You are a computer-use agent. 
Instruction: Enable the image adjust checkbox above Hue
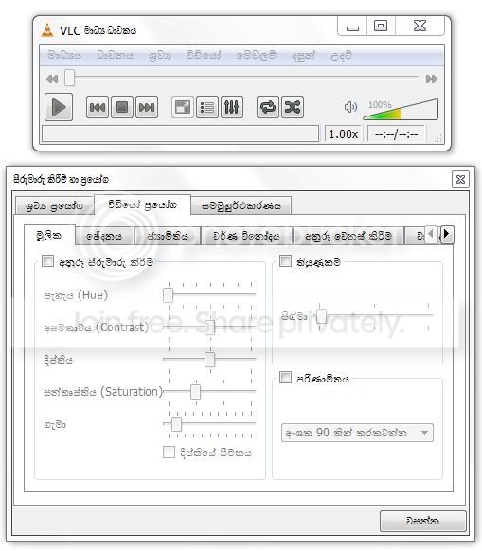[47, 261]
